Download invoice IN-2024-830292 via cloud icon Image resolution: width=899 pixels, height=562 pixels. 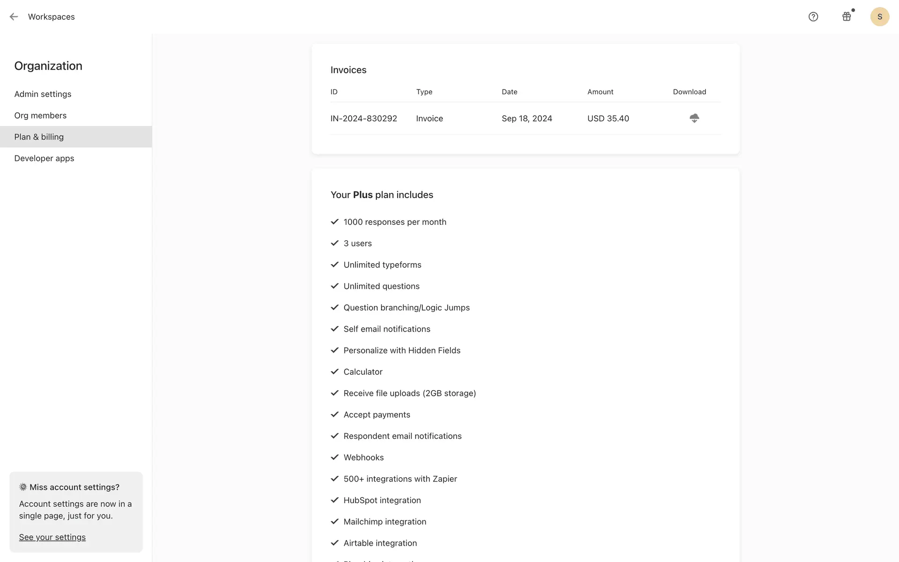pyautogui.click(x=694, y=118)
